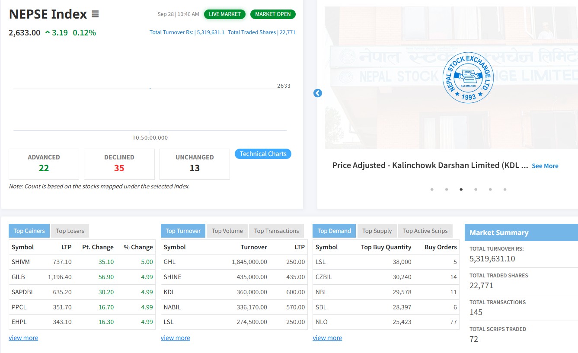Click the LIVE MARKET badge
The width and height of the screenshot is (578, 353).
pos(225,14)
